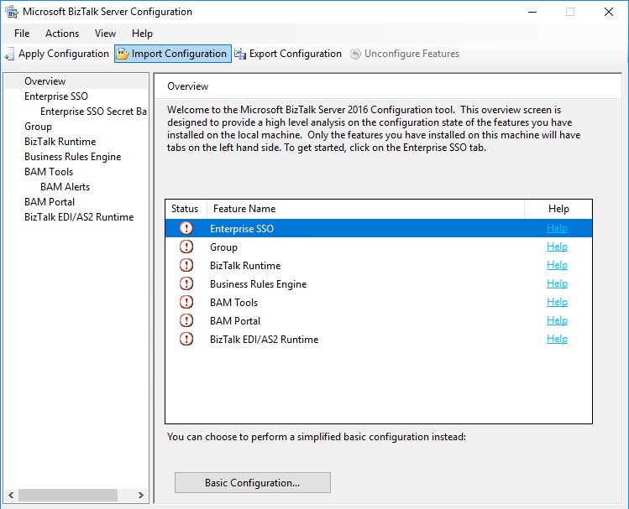Click Import Configuration toolbar label

pyautogui.click(x=179, y=54)
